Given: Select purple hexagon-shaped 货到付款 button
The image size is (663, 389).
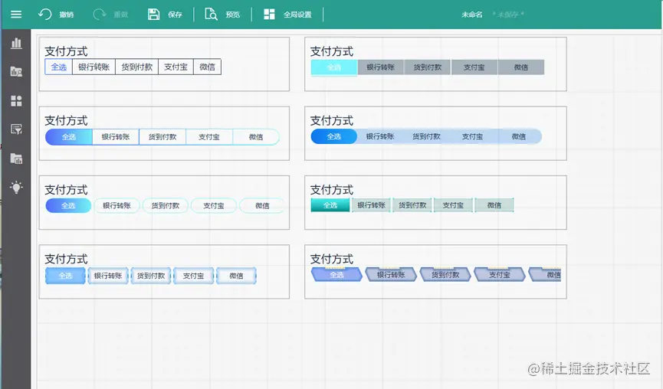Looking at the screenshot, I should [x=445, y=275].
